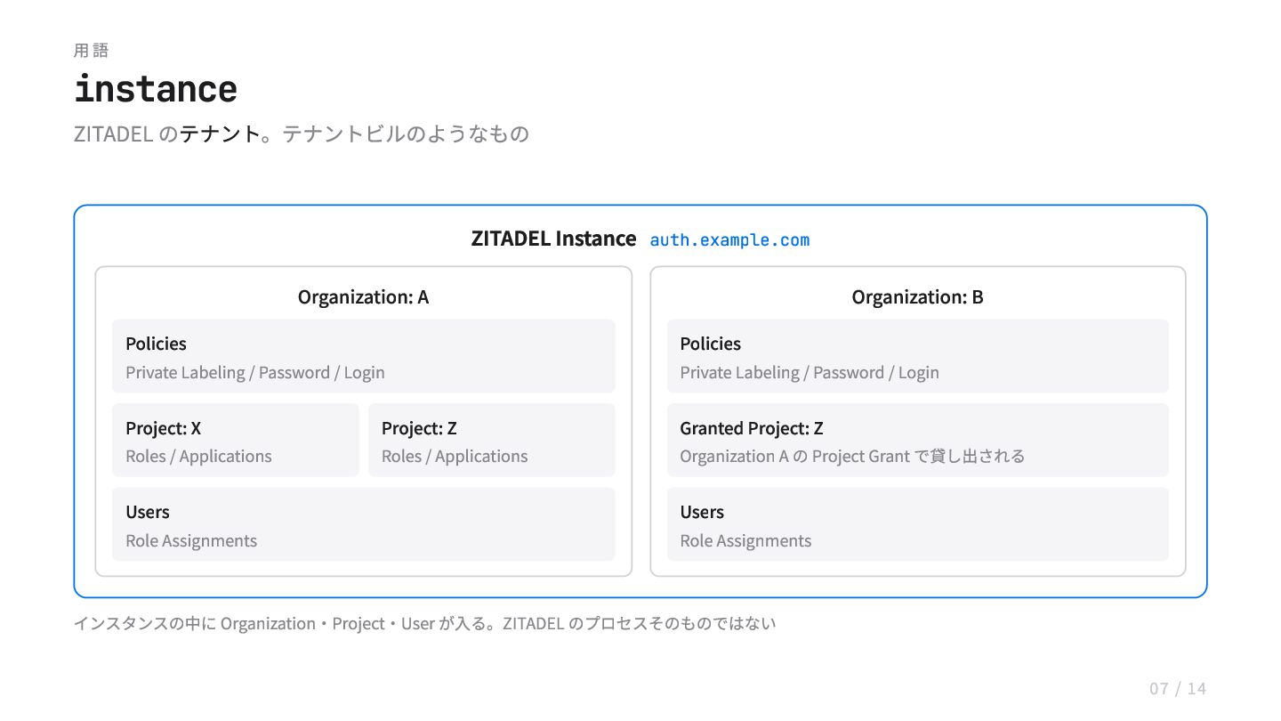The height and width of the screenshot is (721, 1281).
Task: Click "Role Assignments" in Organization B
Action: pos(745,540)
